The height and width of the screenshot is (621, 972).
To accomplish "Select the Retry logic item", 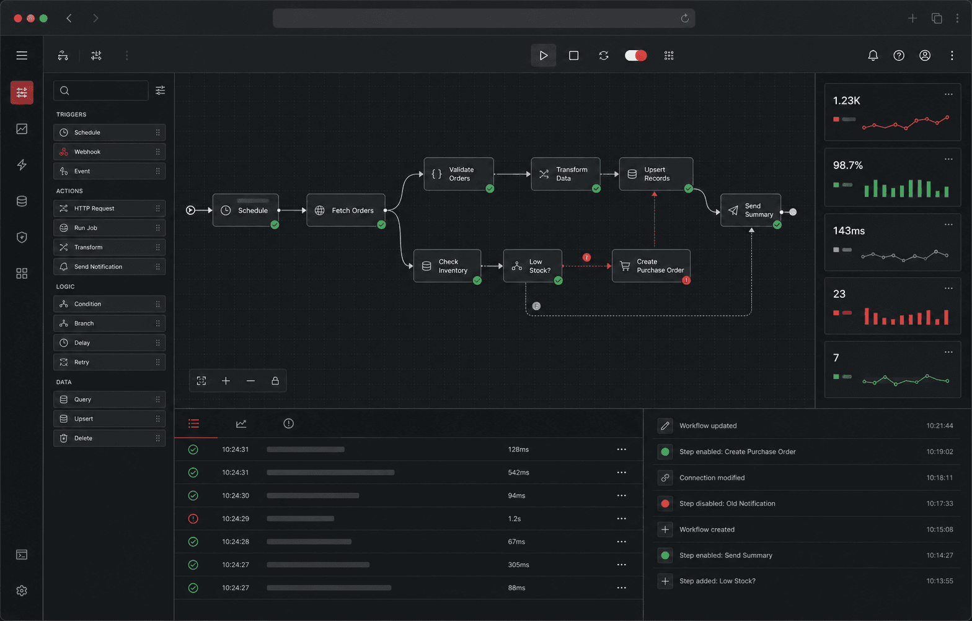I will (110, 362).
